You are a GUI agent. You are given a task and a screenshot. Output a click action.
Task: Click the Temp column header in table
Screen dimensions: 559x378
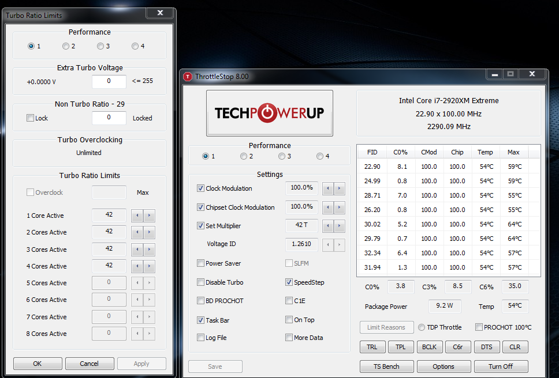(x=486, y=152)
